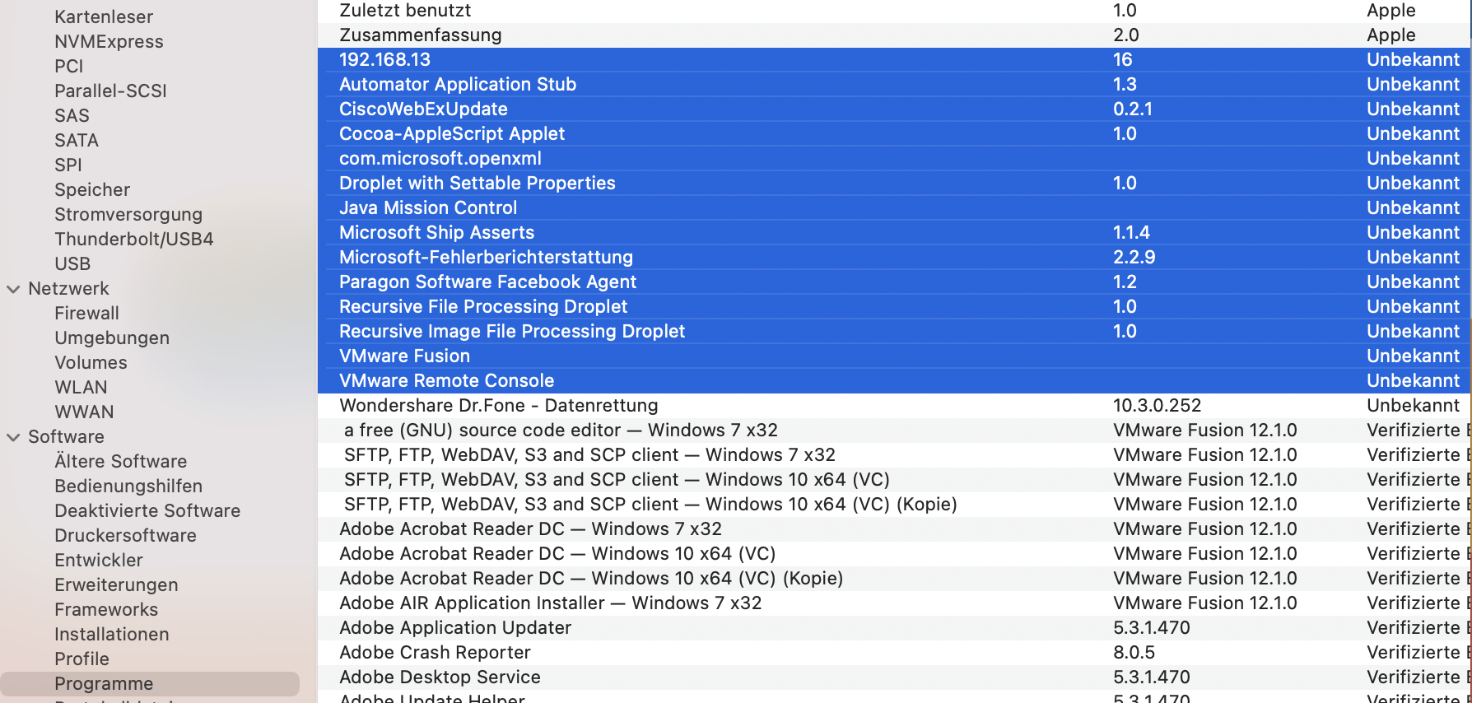Select Thunderbolt/USB4 in the sidebar
1472x703 pixels.
(x=133, y=240)
